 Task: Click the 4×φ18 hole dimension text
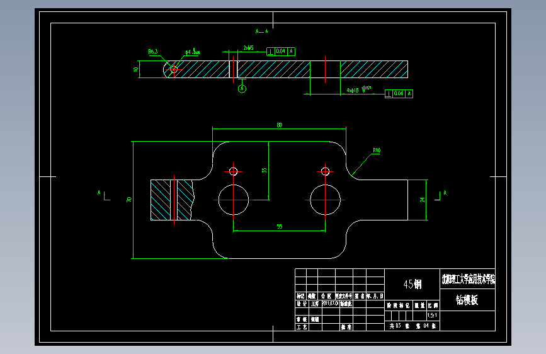[x=359, y=89]
